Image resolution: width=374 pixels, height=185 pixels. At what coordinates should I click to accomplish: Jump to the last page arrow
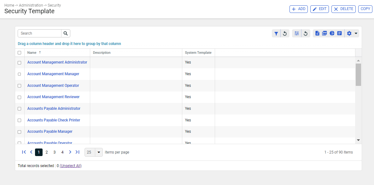(x=77, y=152)
